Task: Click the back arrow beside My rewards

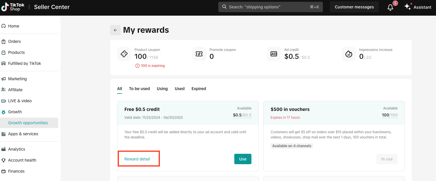Action: click(115, 30)
